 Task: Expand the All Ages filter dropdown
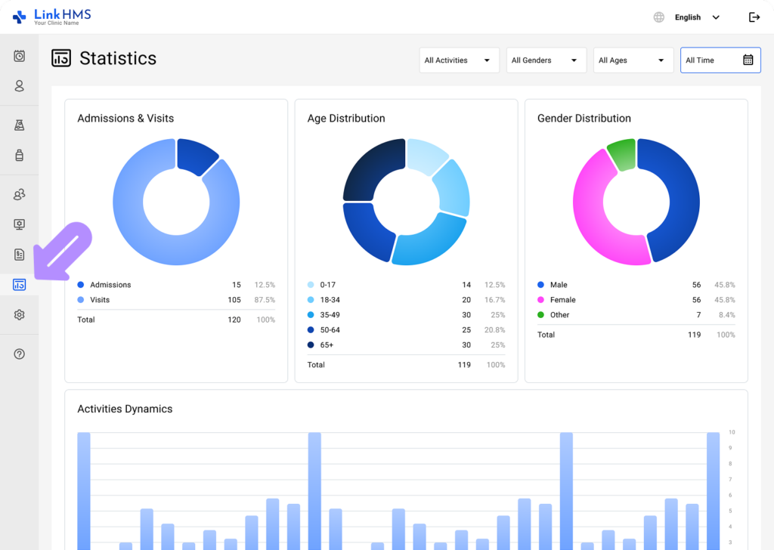click(633, 60)
